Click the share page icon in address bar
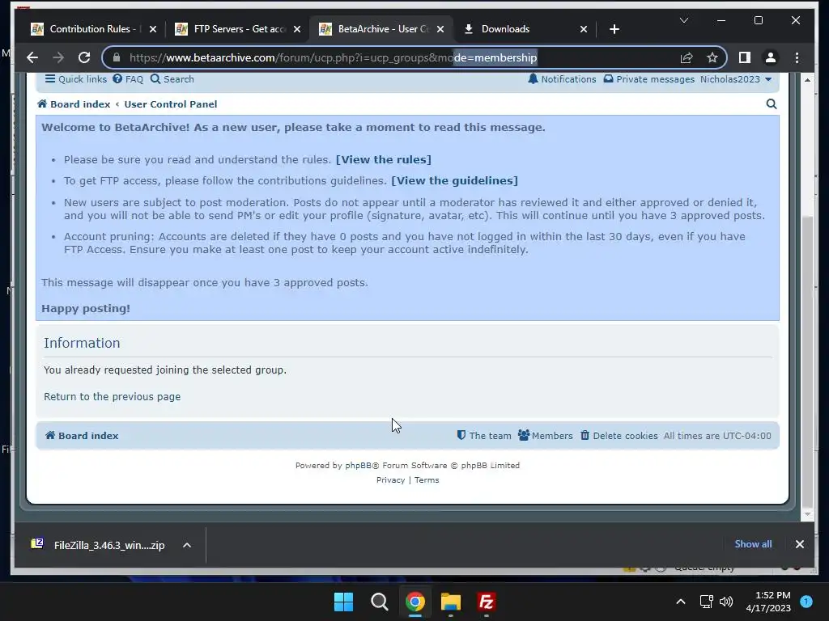829x621 pixels. 687,57
